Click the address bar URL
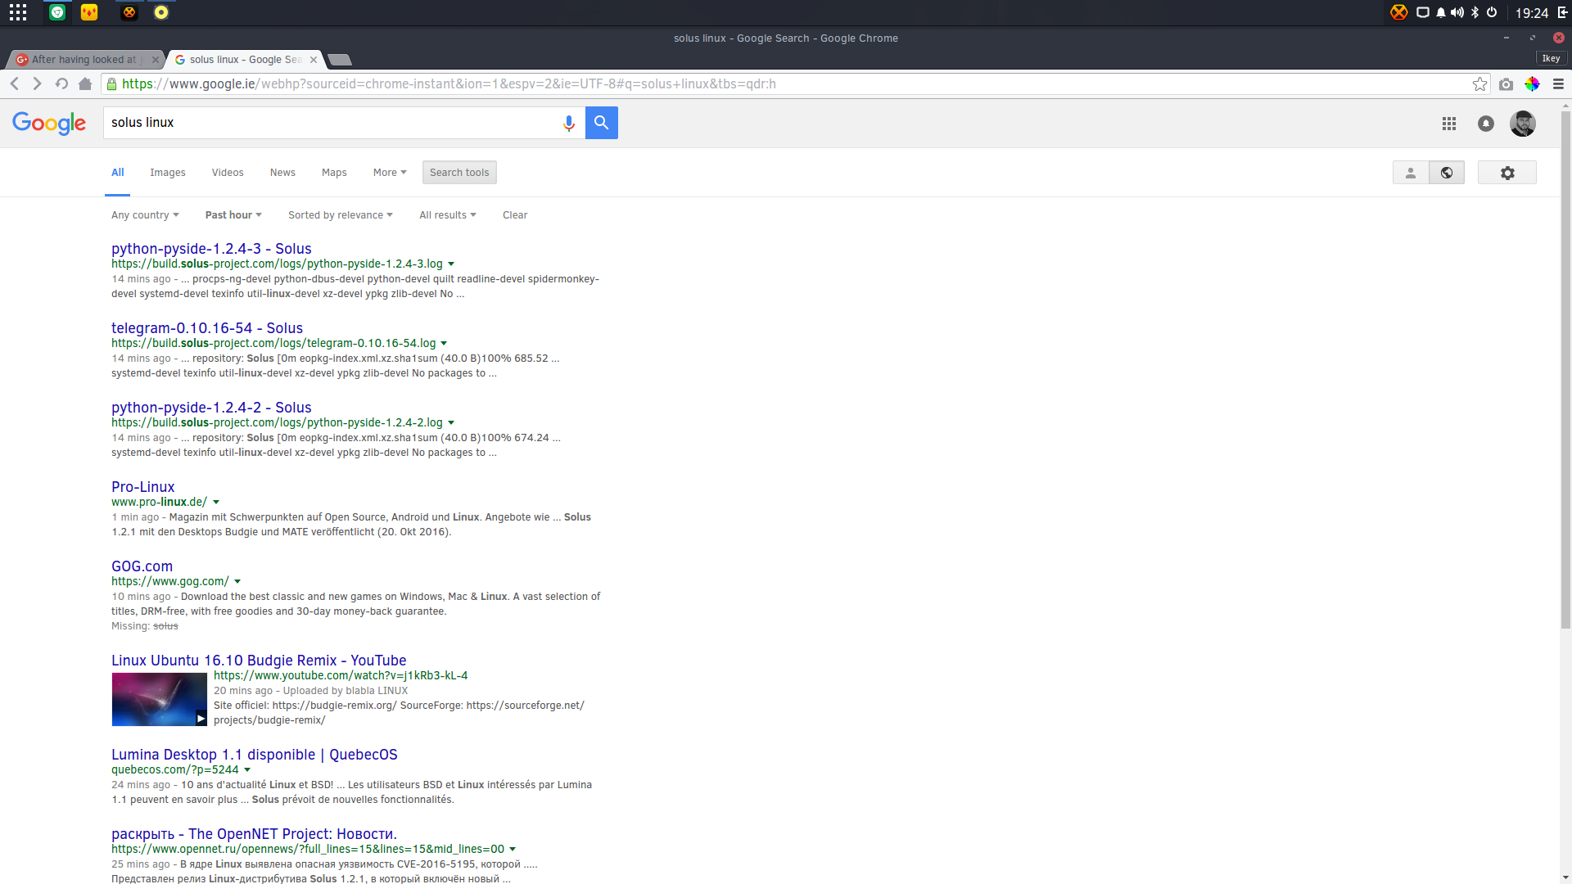The width and height of the screenshot is (1572, 884). (x=449, y=83)
